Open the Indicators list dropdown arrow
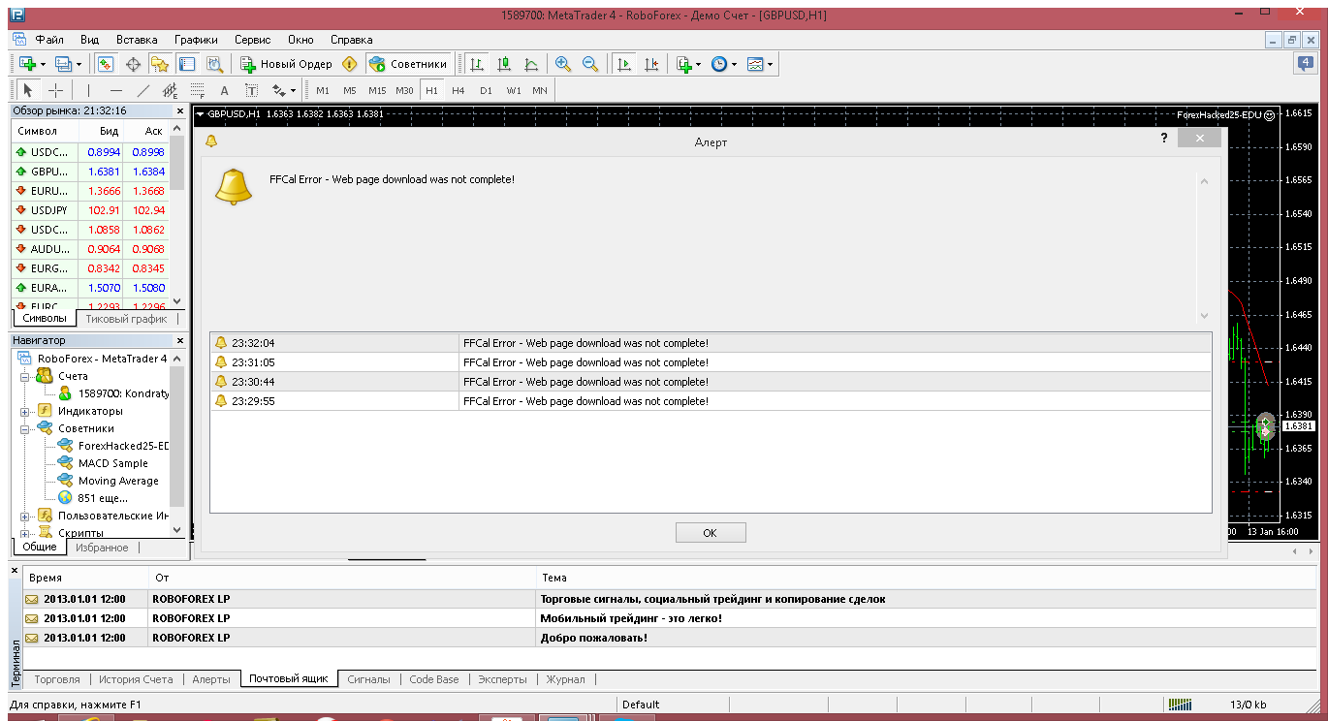The image size is (1328, 721). pos(698,65)
